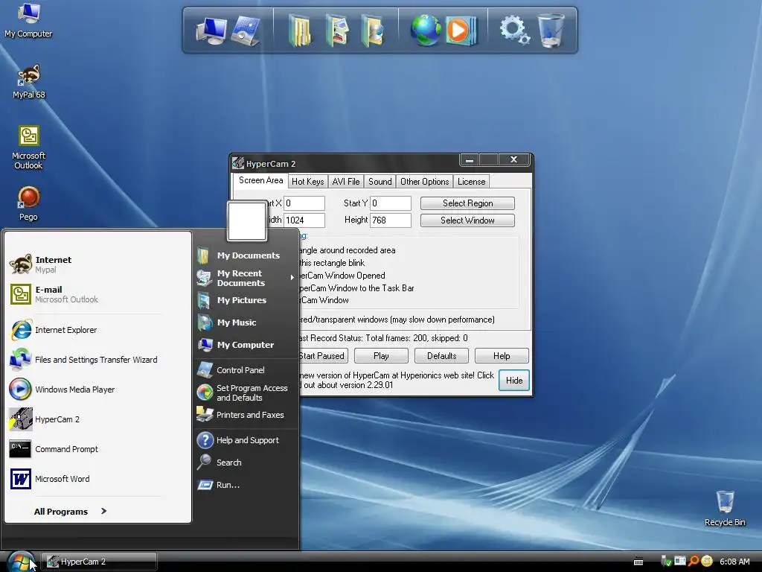The height and width of the screenshot is (572, 762).
Task: Click the Width field showing 1024
Action: pyautogui.click(x=304, y=220)
